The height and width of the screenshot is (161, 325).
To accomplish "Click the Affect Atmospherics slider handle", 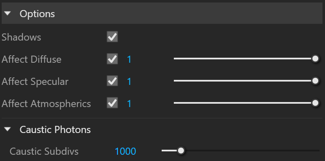I will click(315, 103).
